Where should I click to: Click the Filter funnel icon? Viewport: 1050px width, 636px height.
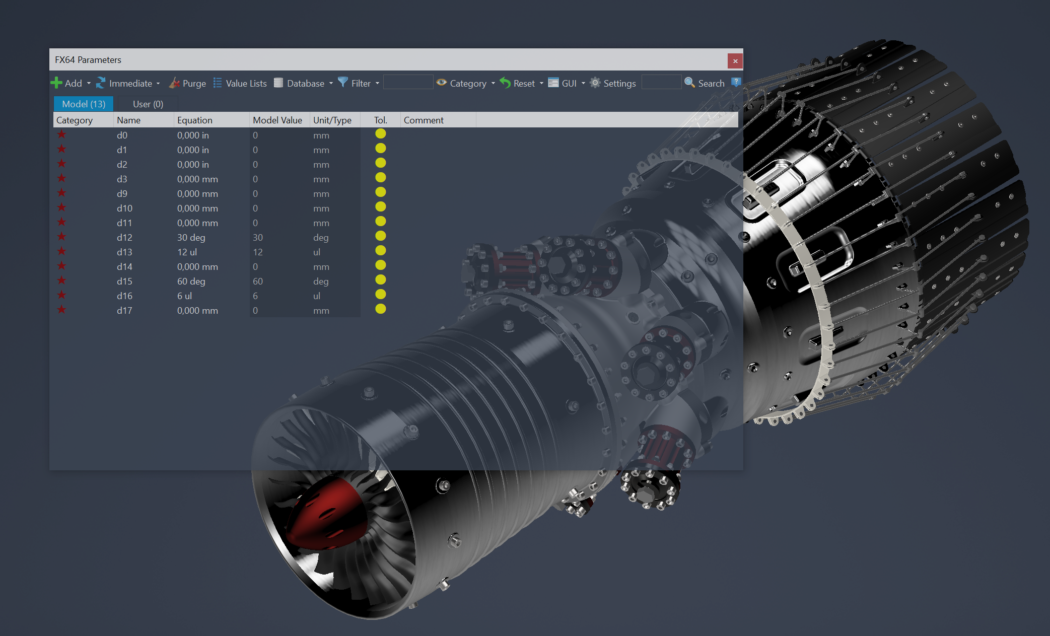click(x=343, y=83)
